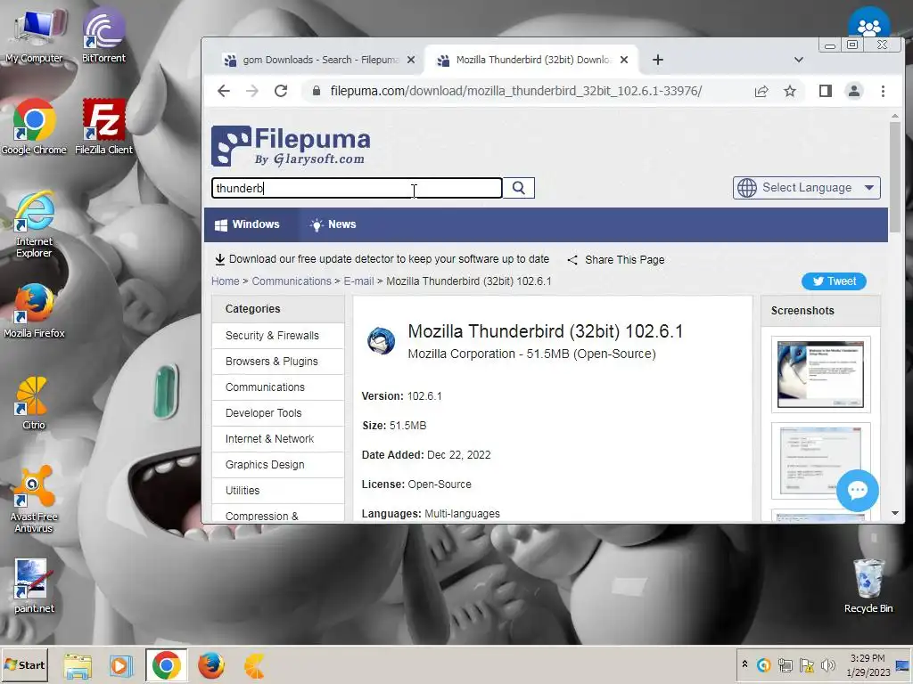Click the page vertical scrollbar thumb
913x684 pixels.
point(895,176)
